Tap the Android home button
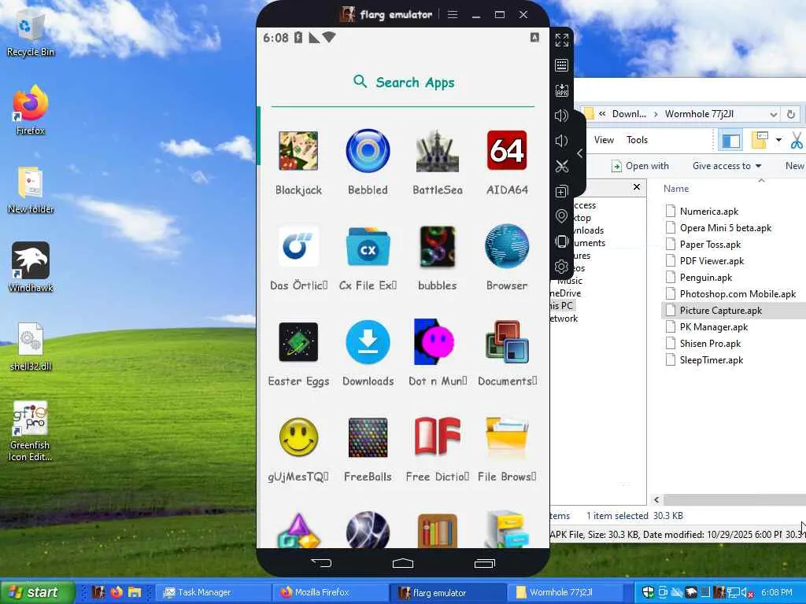806x604 pixels. pos(403,563)
